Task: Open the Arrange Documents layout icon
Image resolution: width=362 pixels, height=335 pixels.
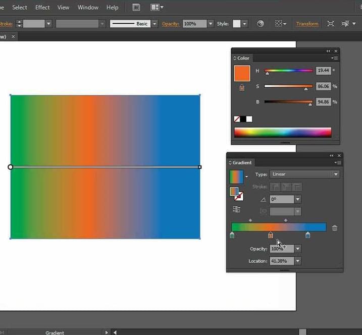Action: point(157,7)
